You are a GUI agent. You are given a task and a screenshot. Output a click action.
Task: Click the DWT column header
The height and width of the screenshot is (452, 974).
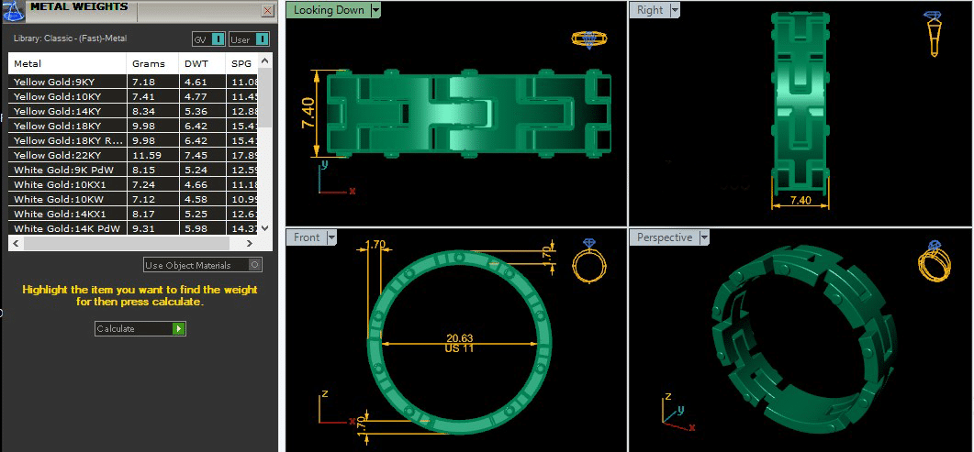[x=202, y=63]
